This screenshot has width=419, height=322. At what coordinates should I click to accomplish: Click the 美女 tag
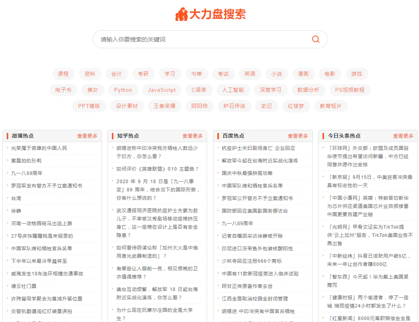(x=93, y=90)
